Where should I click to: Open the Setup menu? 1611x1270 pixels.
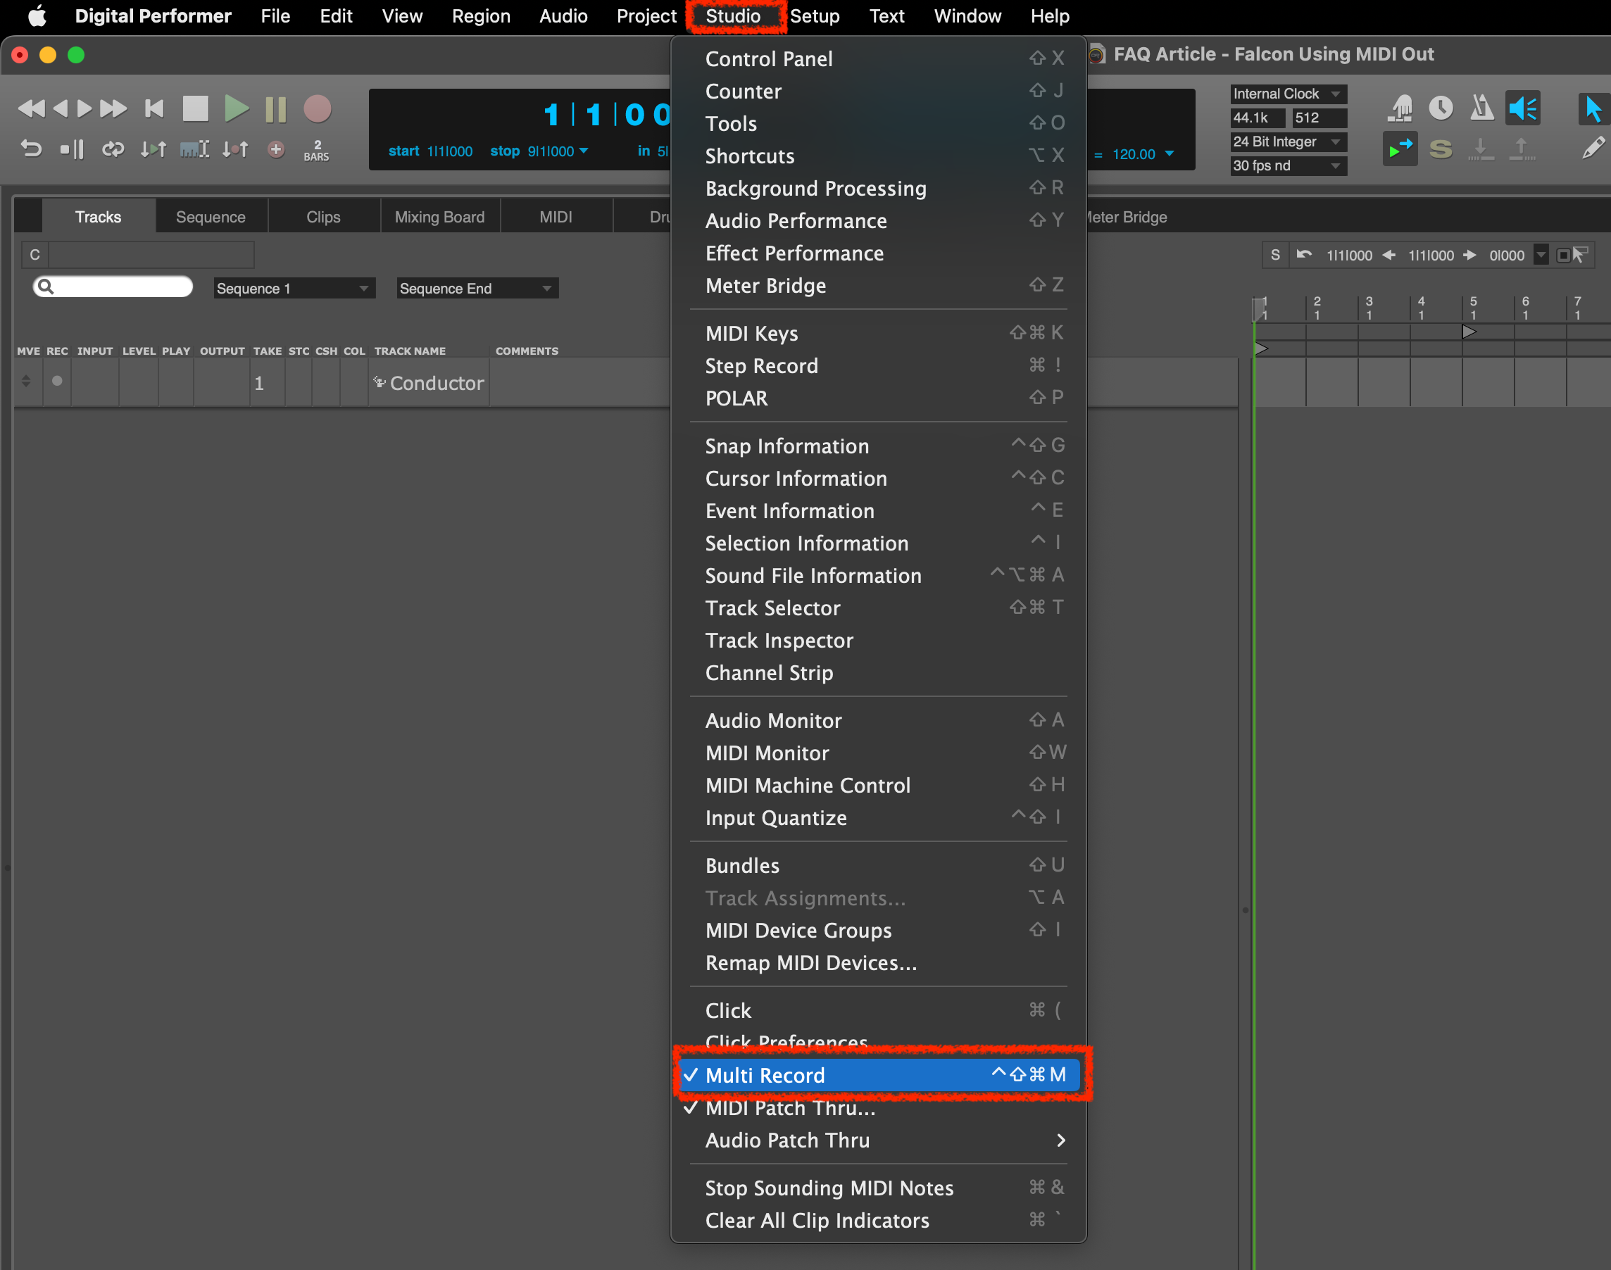(815, 15)
